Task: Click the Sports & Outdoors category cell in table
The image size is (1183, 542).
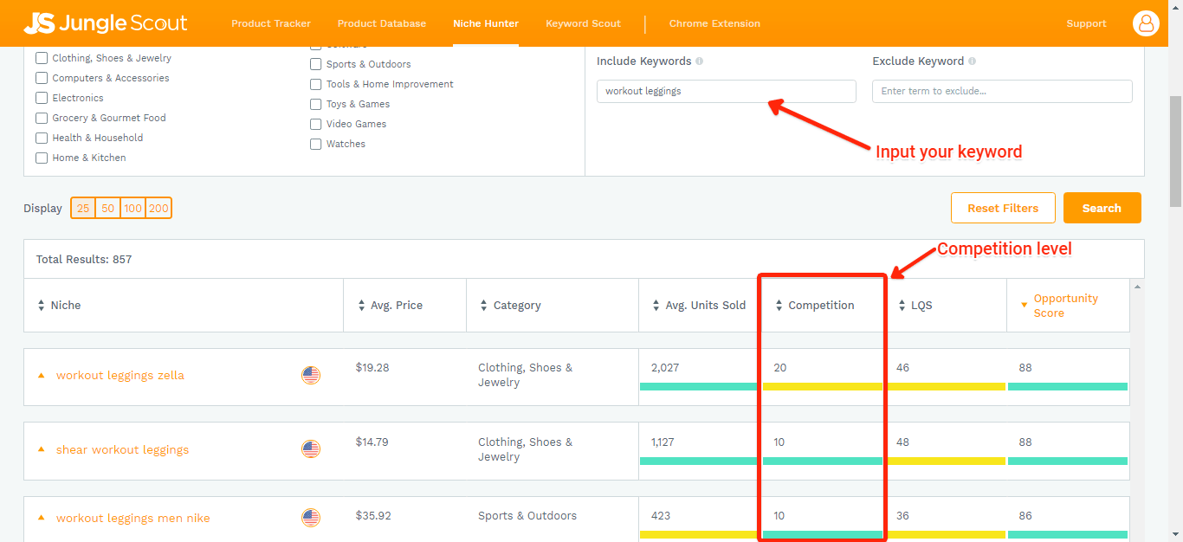Action: pos(527,515)
